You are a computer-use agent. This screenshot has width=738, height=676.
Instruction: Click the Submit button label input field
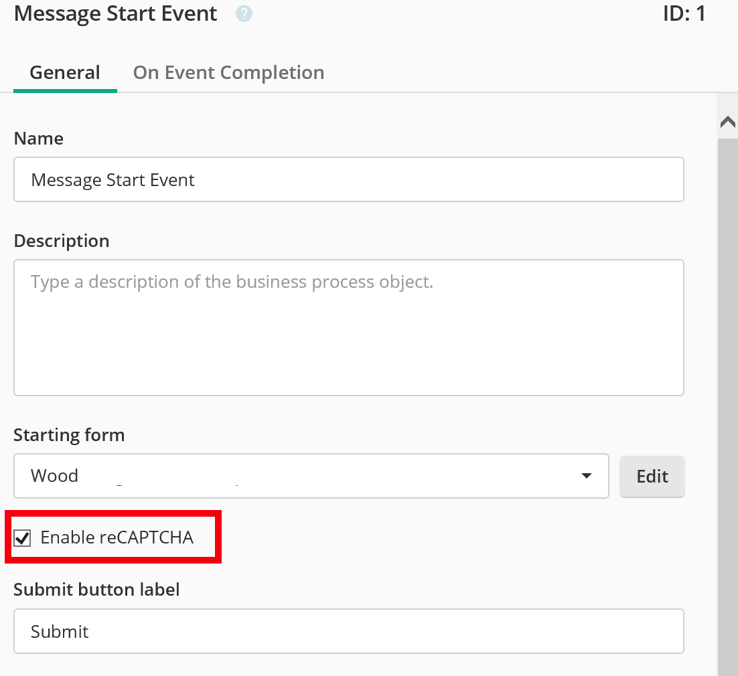(x=348, y=631)
